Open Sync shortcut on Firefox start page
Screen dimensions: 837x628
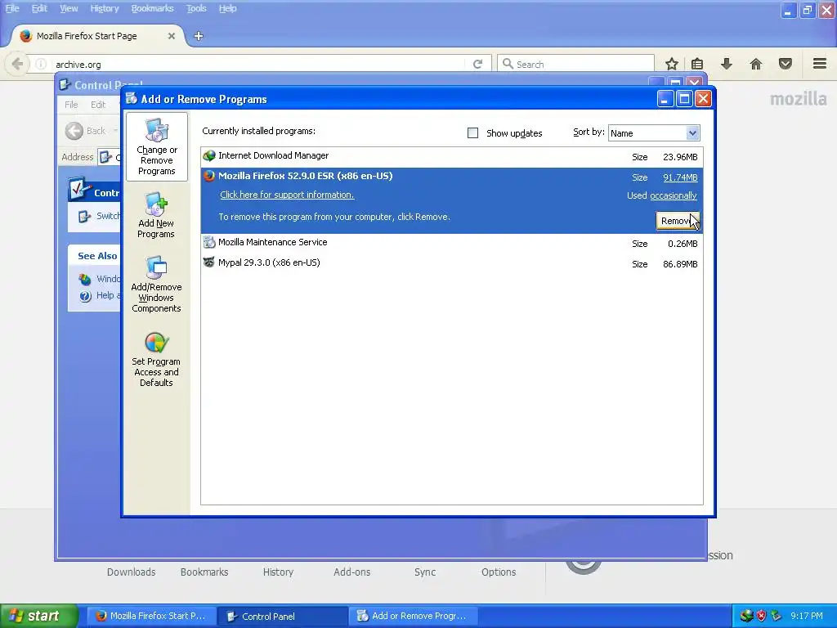point(425,572)
